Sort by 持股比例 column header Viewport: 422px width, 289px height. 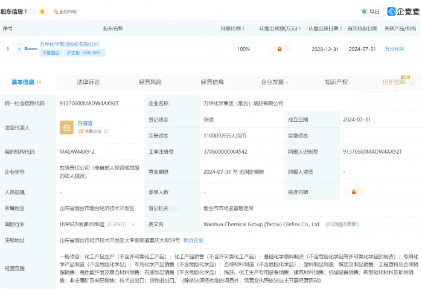click(x=232, y=28)
